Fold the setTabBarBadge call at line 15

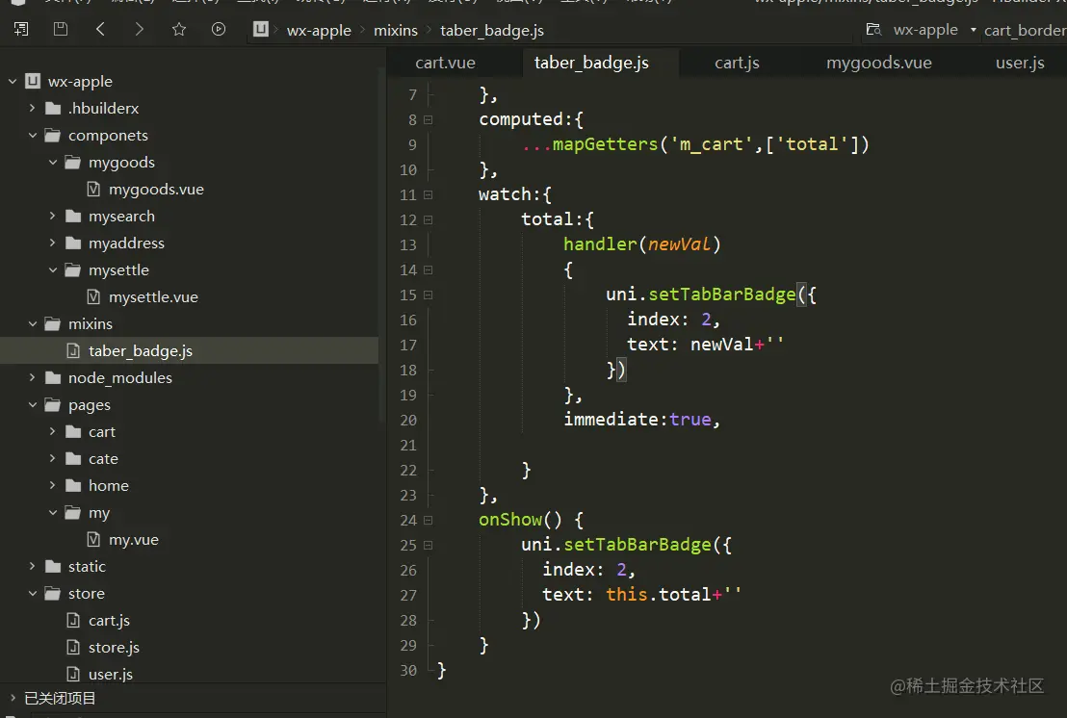(428, 295)
